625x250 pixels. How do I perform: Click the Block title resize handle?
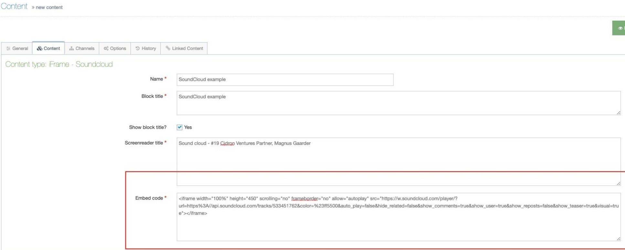(x=618, y=113)
